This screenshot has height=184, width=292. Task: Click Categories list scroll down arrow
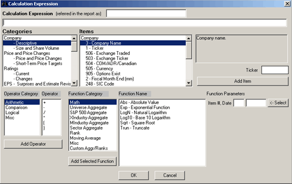(74, 83)
